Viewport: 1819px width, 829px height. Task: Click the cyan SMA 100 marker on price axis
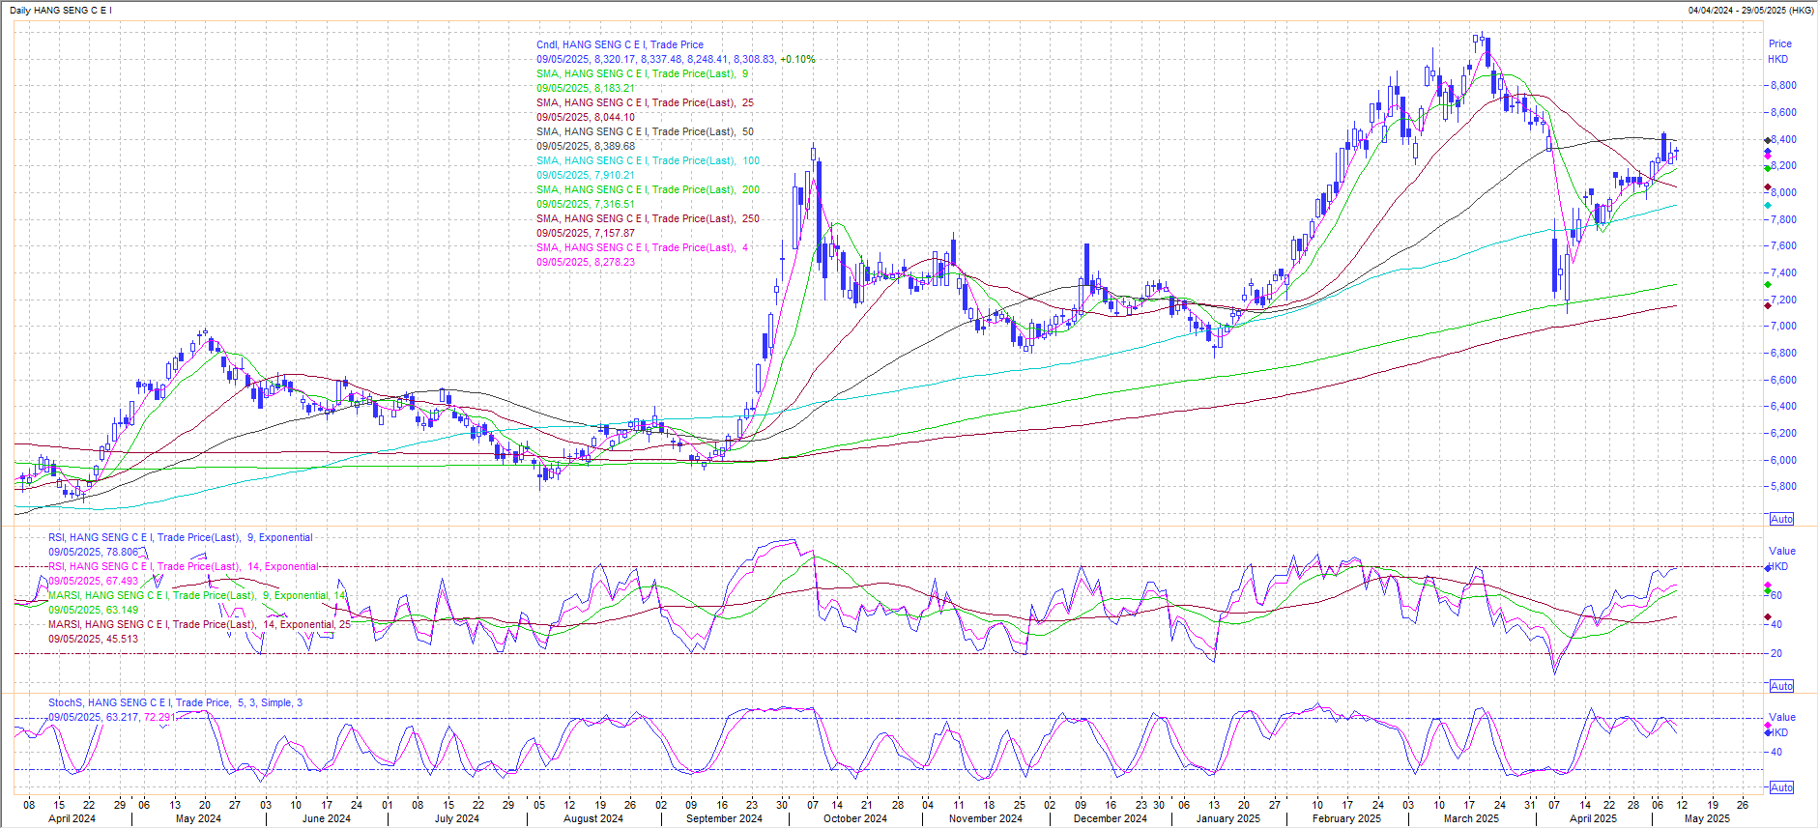coord(1768,205)
